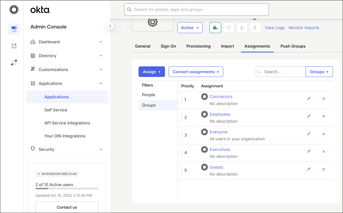Click the pencil icon for Executives group
This screenshot has height=213, width=343.
tap(309, 151)
